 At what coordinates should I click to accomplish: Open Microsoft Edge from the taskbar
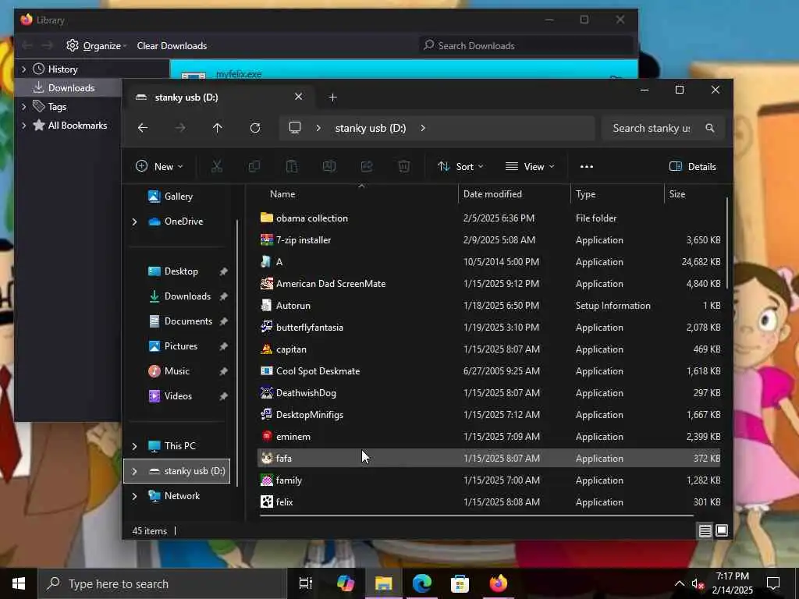422,583
